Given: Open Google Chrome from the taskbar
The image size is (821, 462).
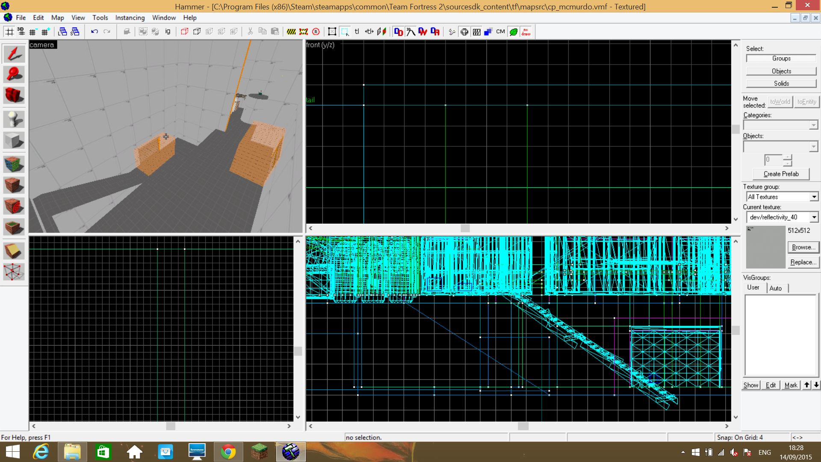Looking at the screenshot, I should click(x=228, y=452).
